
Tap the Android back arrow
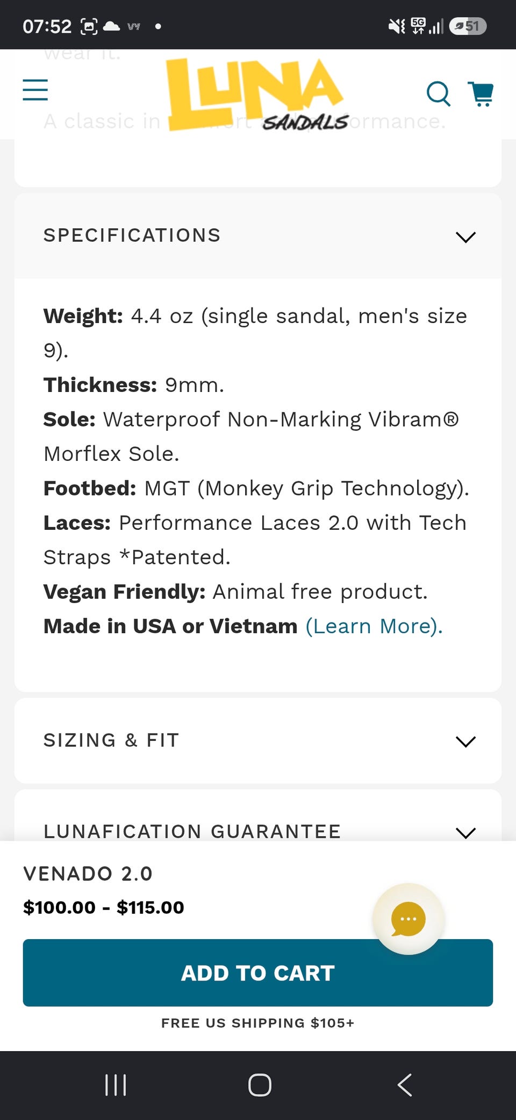405,1085
